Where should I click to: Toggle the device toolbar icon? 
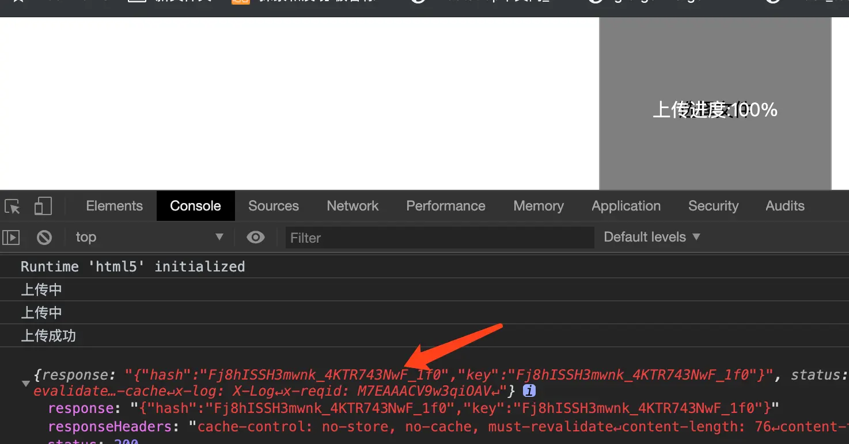pos(43,206)
